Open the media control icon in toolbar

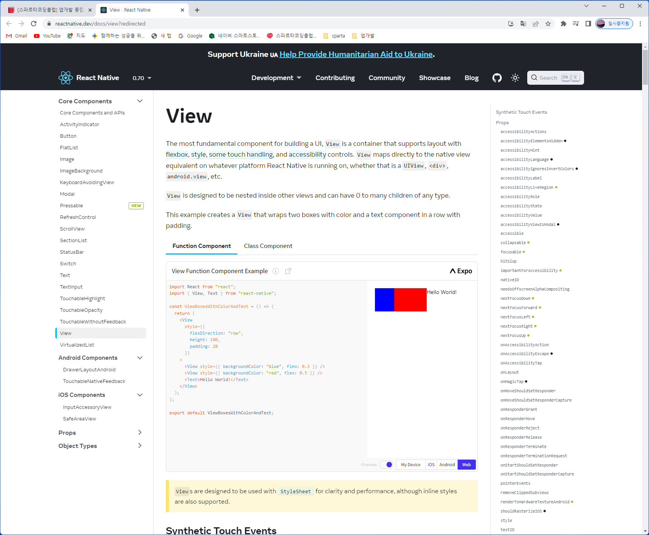tap(576, 24)
